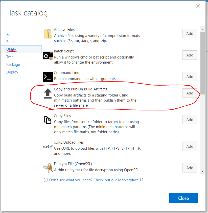Add the Batch Script task
This screenshot has width=208, height=213.
(190, 55)
